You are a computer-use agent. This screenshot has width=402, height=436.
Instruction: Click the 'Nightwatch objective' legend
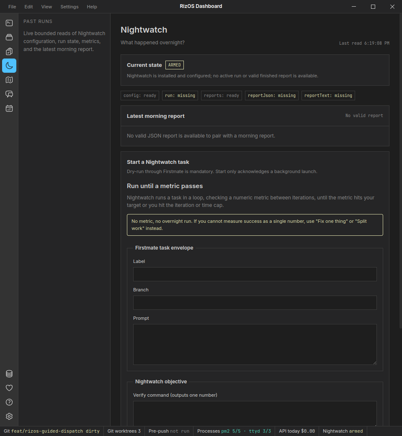tap(161, 382)
